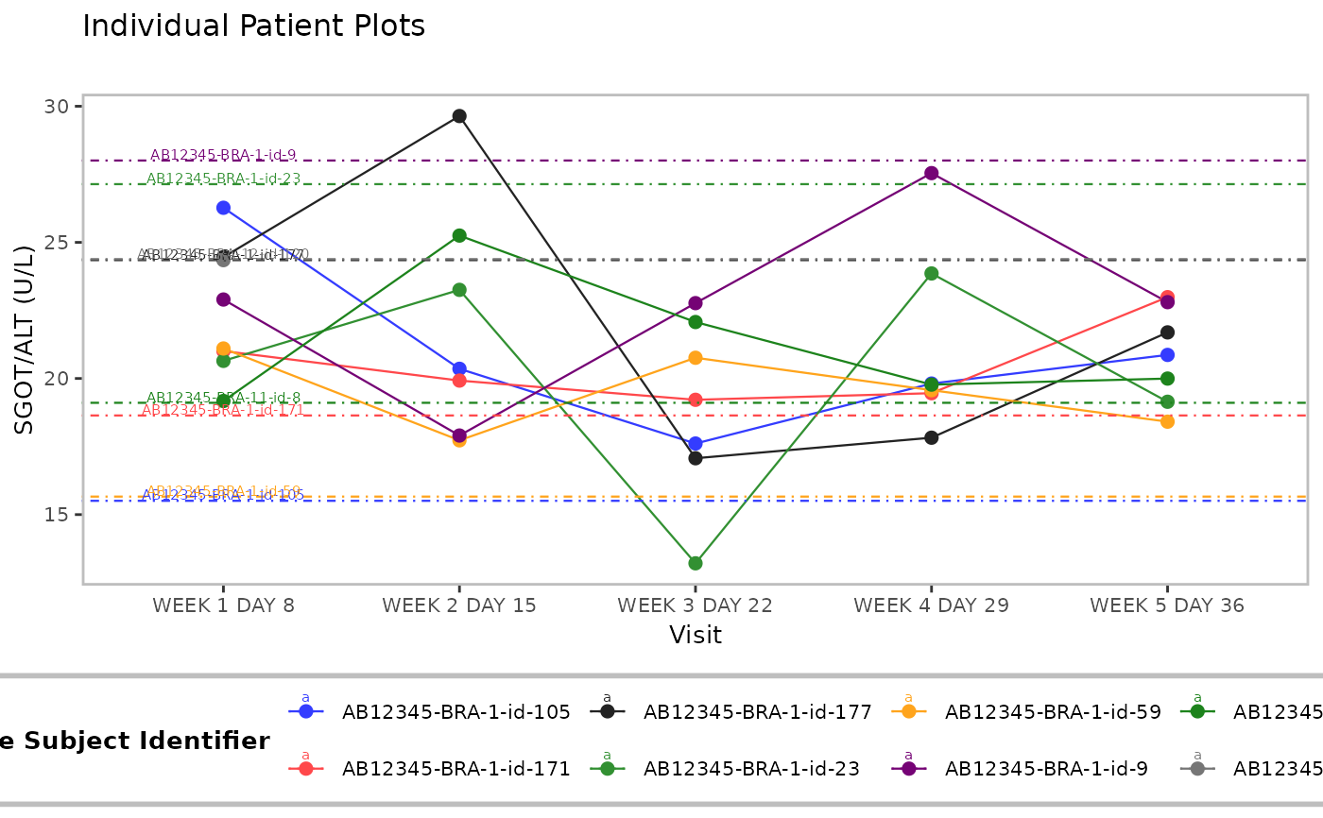This screenshot has height=818, width=1323.
Task: Click the black legend marker for id-177
Action: pos(607,712)
